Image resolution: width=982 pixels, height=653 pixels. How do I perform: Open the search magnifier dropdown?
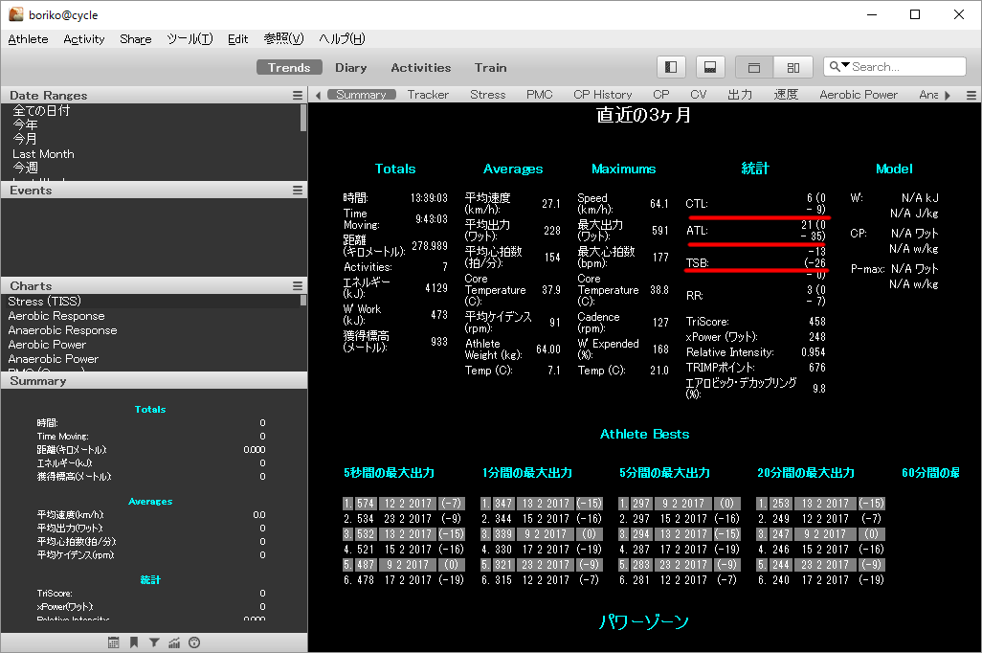[x=839, y=66]
